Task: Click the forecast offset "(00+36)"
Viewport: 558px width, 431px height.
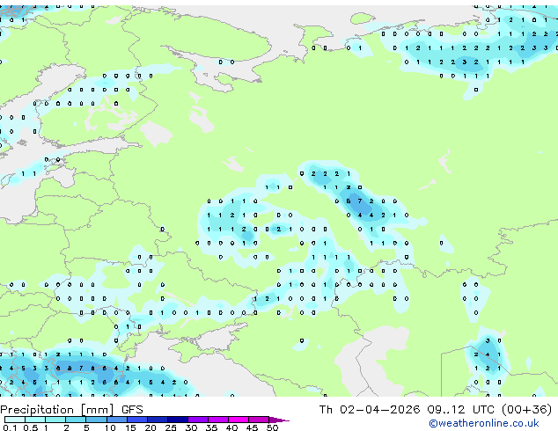Action: [526, 410]
